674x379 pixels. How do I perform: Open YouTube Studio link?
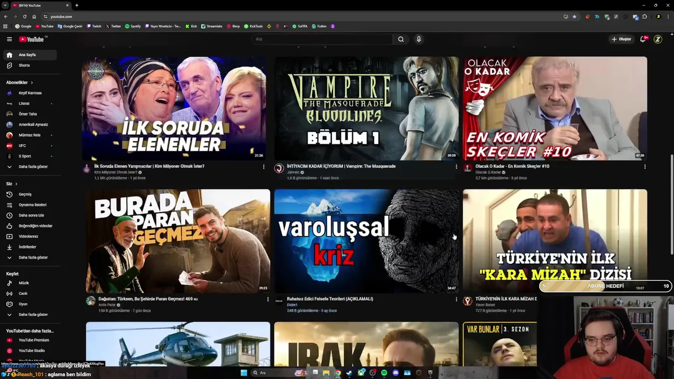tap(29, 351)
